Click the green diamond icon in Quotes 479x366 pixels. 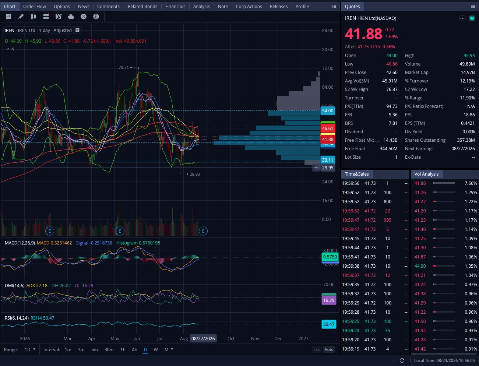(472, 18)
